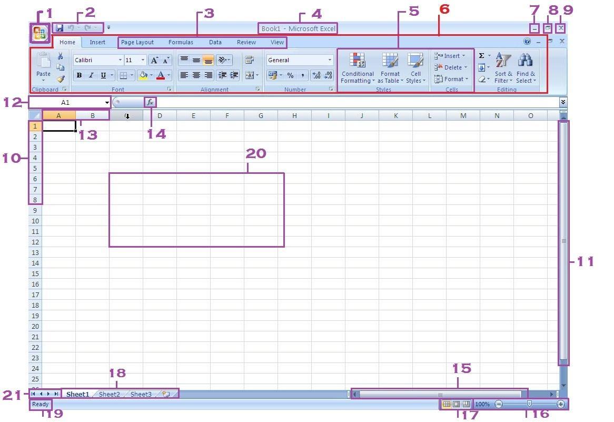Click the vertical scrollbar thumb
The width and height of the screenshot is (614, 422).
click(563, 241)
